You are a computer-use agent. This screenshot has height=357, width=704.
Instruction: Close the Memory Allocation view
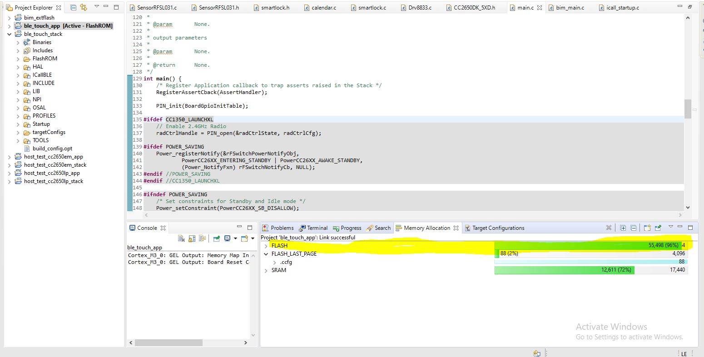coord(456,228)
